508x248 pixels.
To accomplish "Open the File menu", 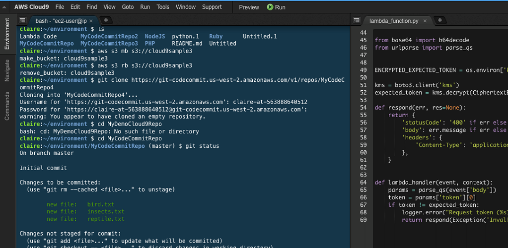I will pos(60,7).
